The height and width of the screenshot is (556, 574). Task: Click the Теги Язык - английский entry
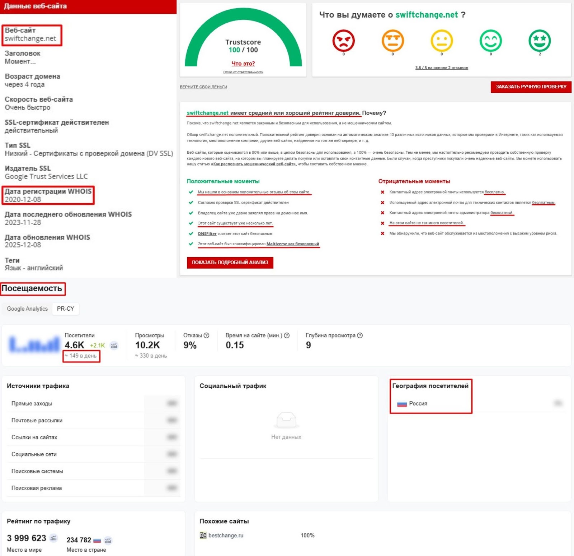tap(34, 264)
